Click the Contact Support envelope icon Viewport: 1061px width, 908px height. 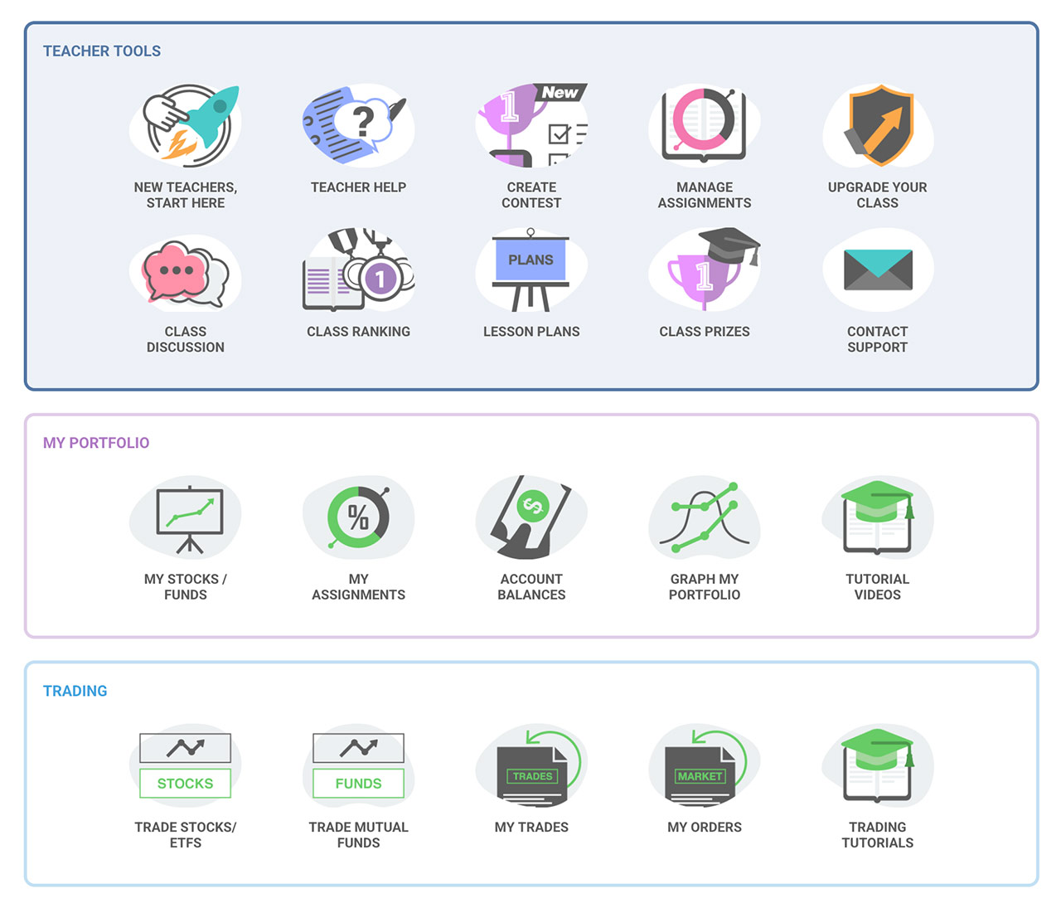click(x=878, y=271)
